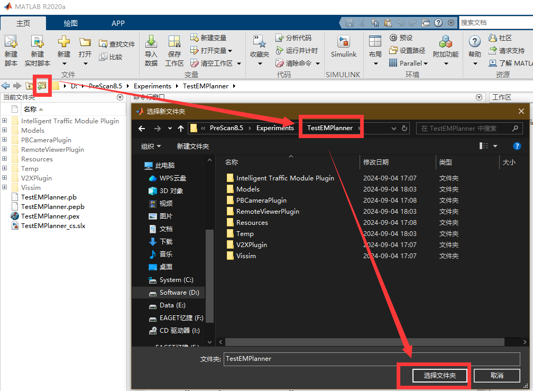Click the dialog refresh icon
This screenshot has height=391, width=533.
tap(404, 128)
